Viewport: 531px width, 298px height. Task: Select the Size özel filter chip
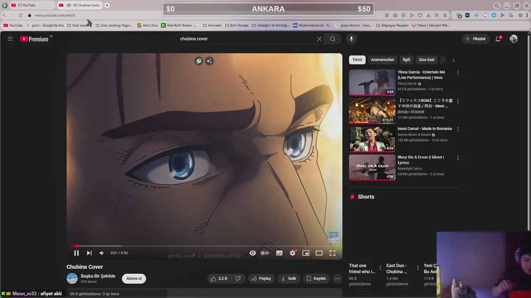coord(426,60)
